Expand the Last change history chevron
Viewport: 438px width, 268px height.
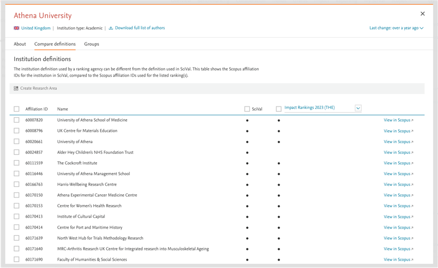[421, 28]
